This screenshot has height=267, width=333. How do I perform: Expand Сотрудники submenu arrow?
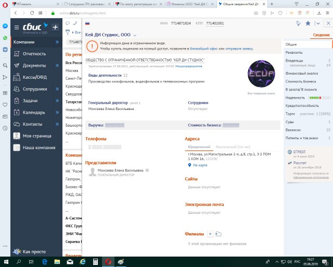(57, 89)
